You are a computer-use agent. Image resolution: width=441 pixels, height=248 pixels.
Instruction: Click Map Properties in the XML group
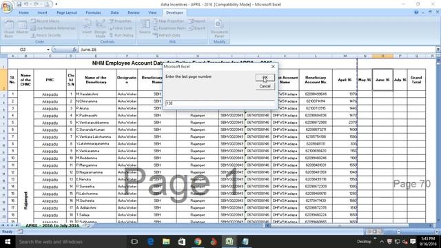pyautogui.click(x=168, y=21)
